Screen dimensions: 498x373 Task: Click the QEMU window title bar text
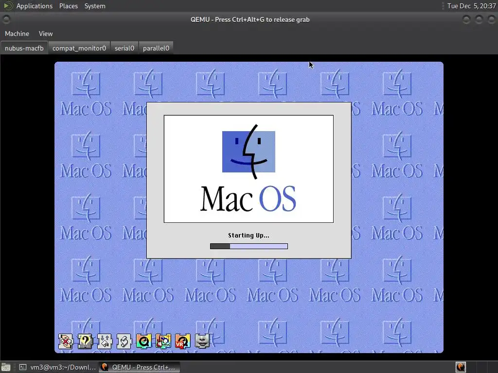click(x=250, y=19)
